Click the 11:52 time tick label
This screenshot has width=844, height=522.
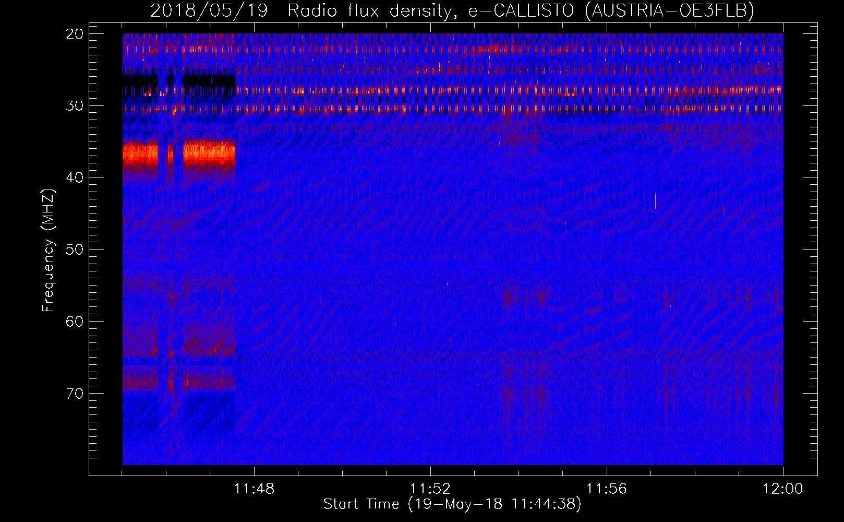(x=430, y=489)
